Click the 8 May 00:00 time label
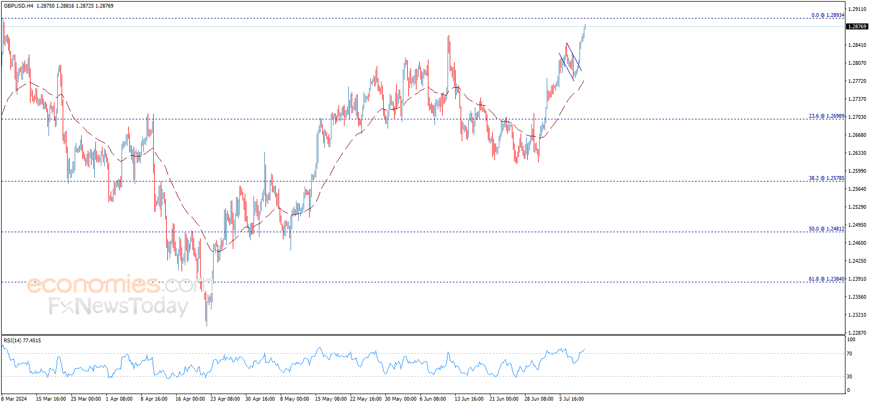Image resolution: width=870 pixels, height=405 pixels. [x=294, y=399]
